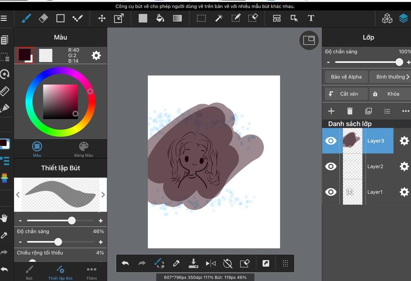Viewport: 411px width, 281px height.
Task: Show the previous brush preview with left arrow
Action: pyautogui.click(x=18, y=195)
